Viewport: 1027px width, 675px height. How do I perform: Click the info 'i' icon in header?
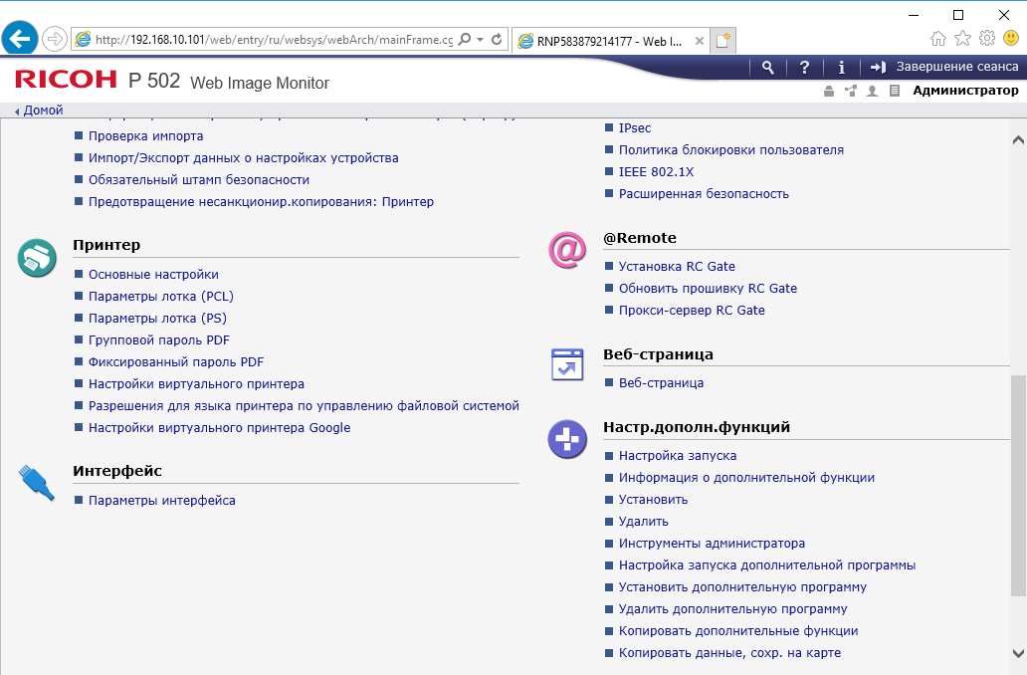click(x=841, y=68)
